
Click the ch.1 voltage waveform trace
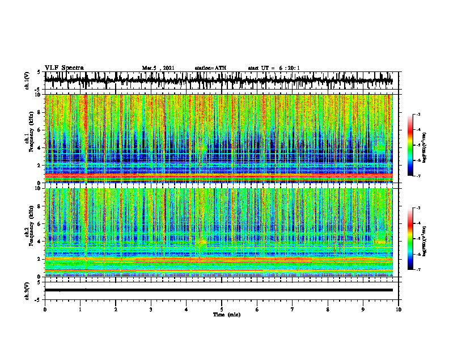[218, 81]
